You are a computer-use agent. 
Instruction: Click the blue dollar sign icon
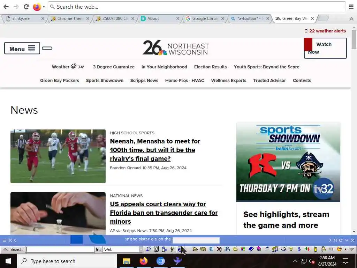(x=299, y=249)
